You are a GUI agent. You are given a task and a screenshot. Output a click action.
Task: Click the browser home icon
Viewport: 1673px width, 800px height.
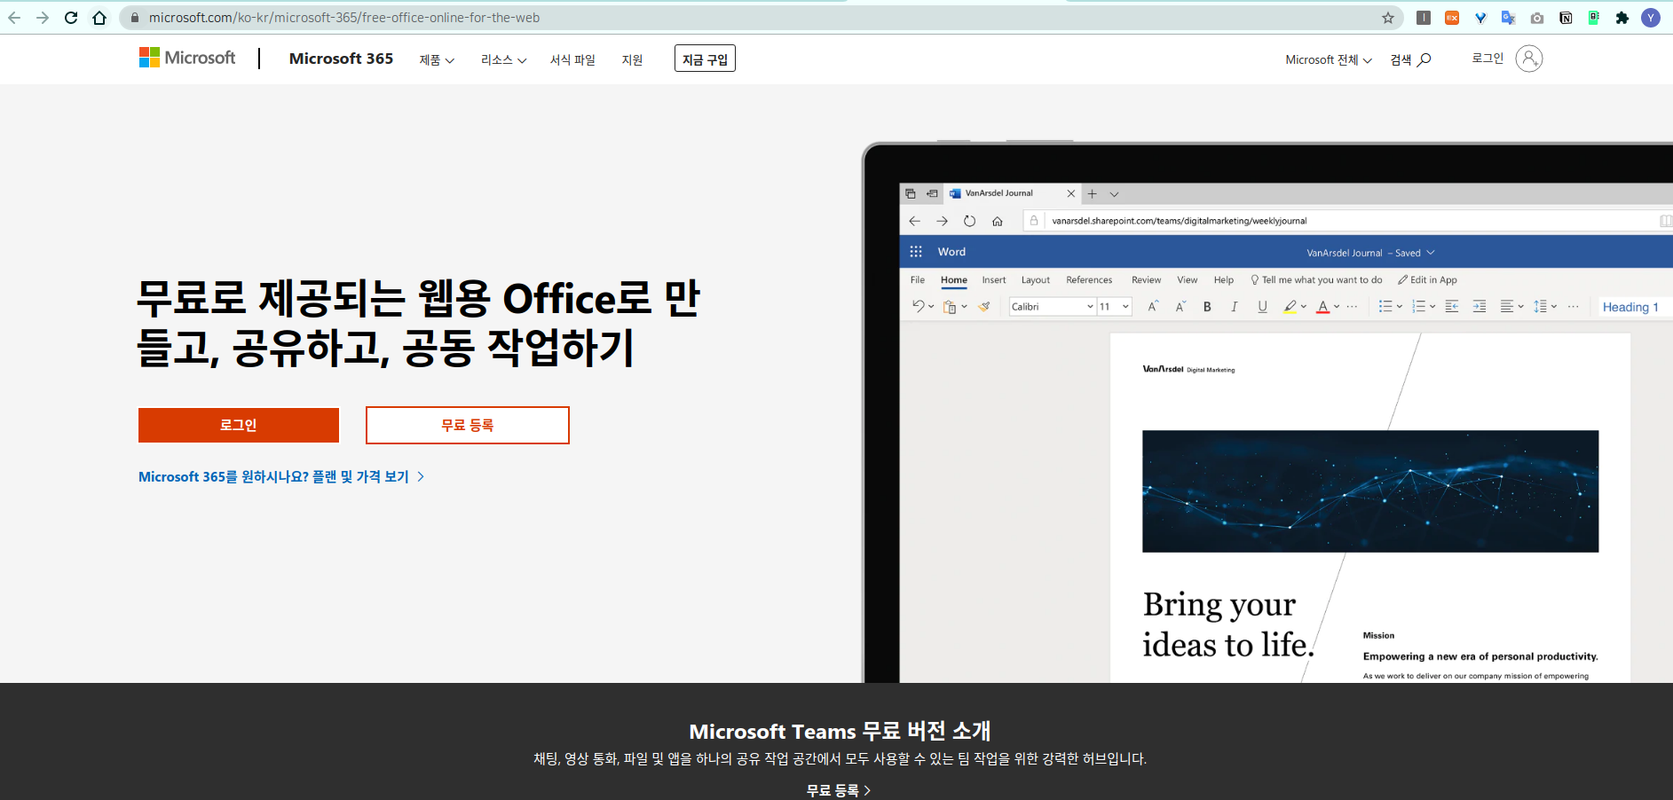[99, 18]
